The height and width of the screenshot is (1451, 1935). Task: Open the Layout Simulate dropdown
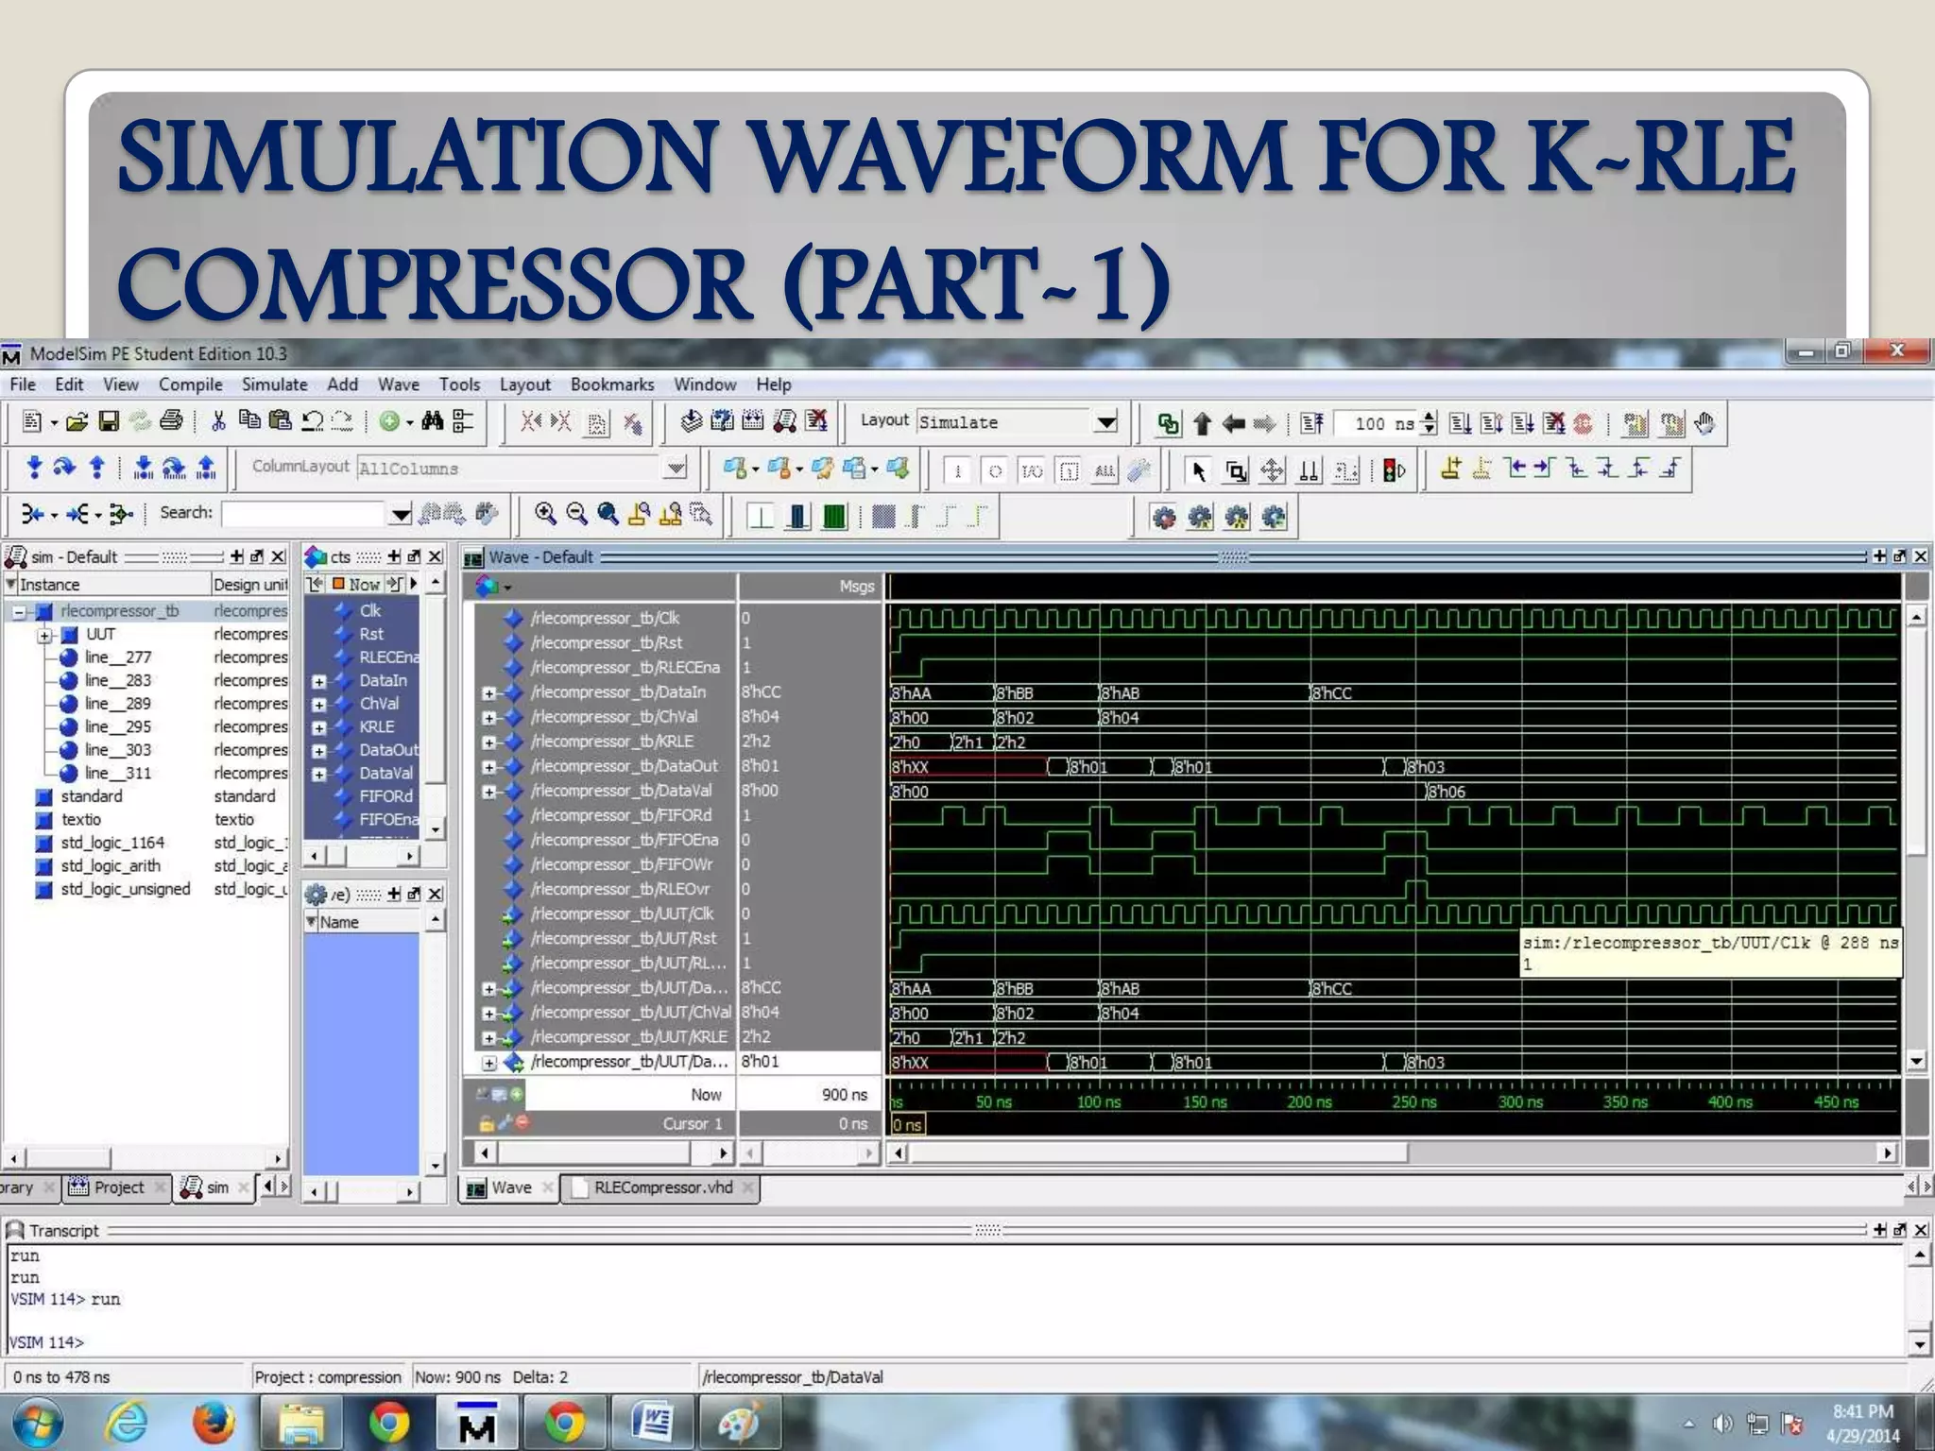click(1106, 422)
